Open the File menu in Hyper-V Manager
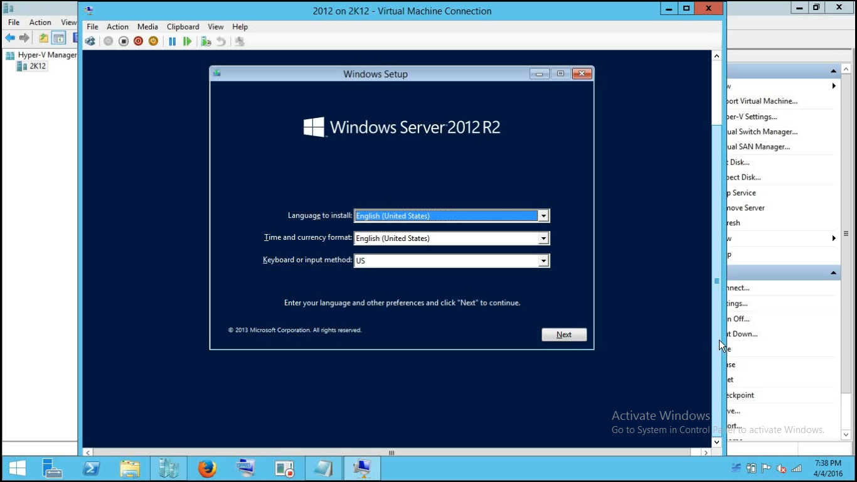The height and width of the screenshot is (482, 857). click(x=13, y=22)
